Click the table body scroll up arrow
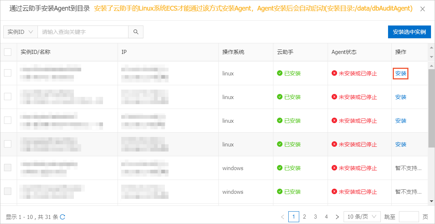The image size is (435, 224). click(x=431, y=66)
